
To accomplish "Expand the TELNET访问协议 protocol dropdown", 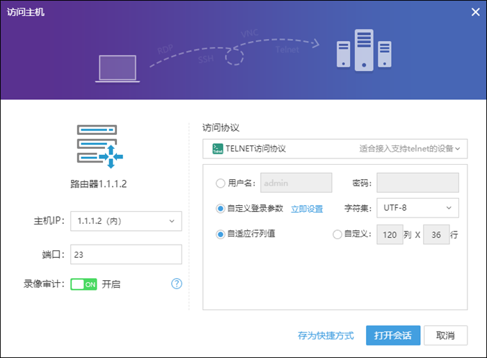I will click(x=335, y=148).
